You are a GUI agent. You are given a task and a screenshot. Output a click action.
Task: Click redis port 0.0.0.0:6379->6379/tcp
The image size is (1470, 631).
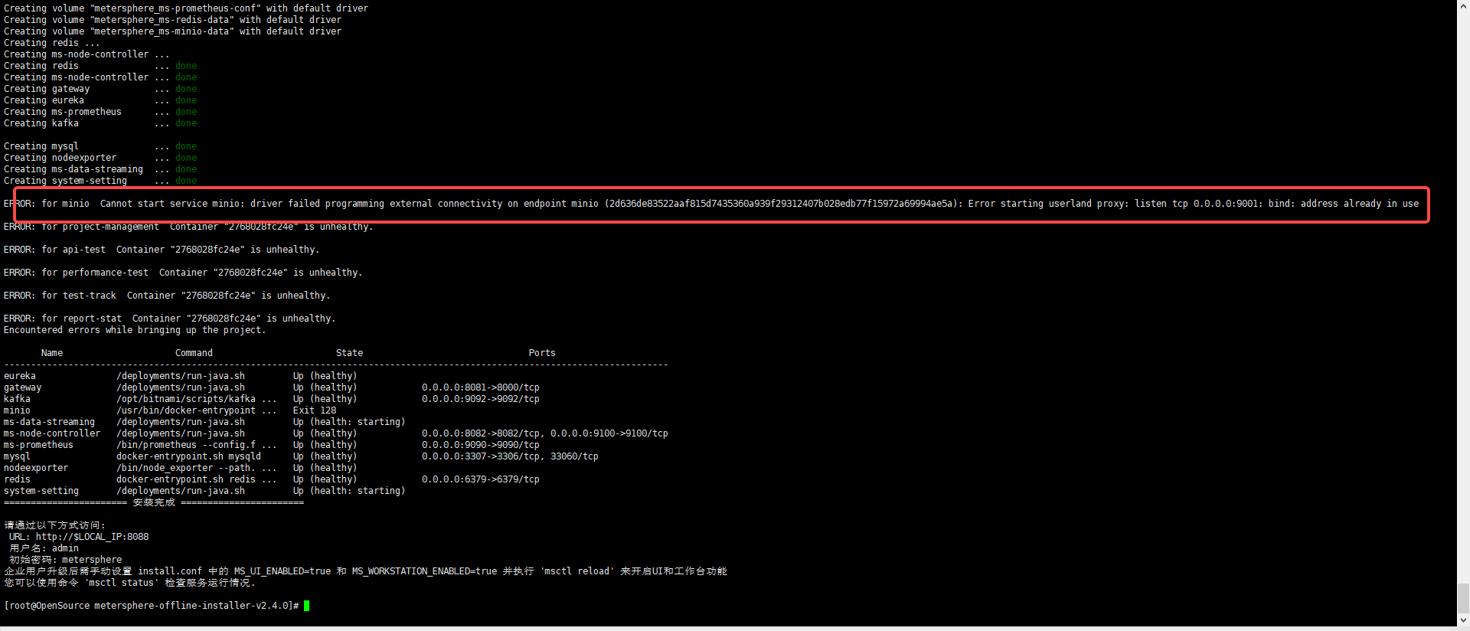click(481, 479)
